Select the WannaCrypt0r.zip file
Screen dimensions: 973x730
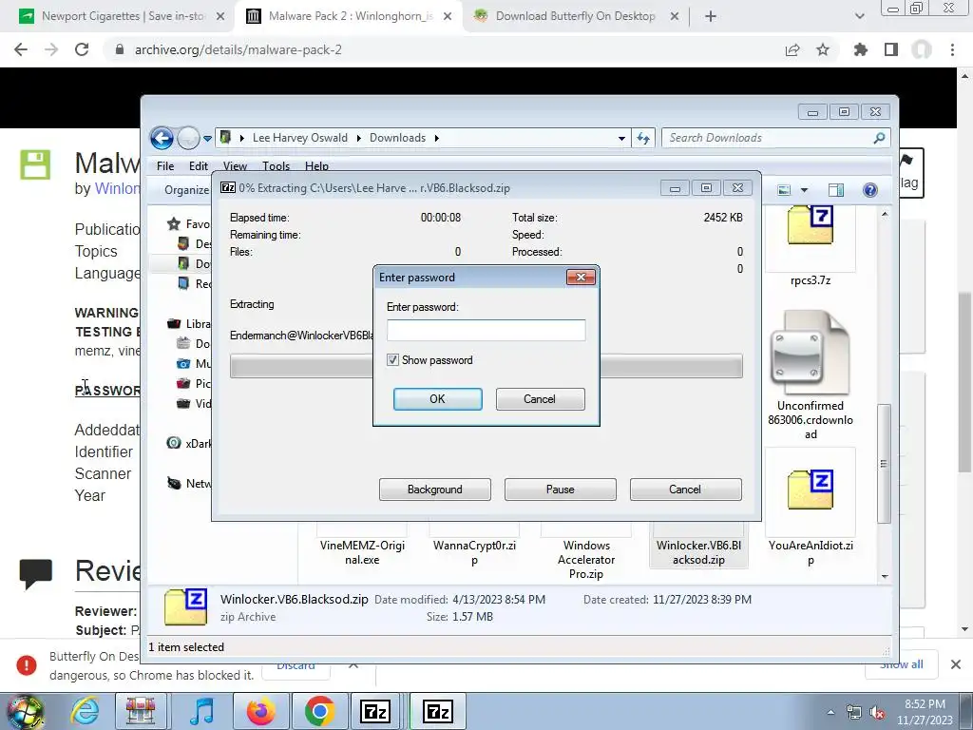point(475,552)
